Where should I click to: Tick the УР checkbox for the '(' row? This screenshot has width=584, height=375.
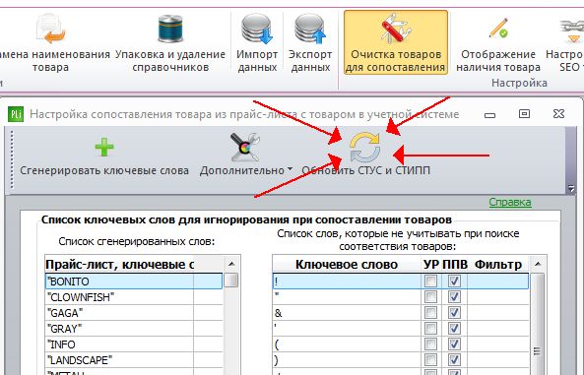point(431,344)
